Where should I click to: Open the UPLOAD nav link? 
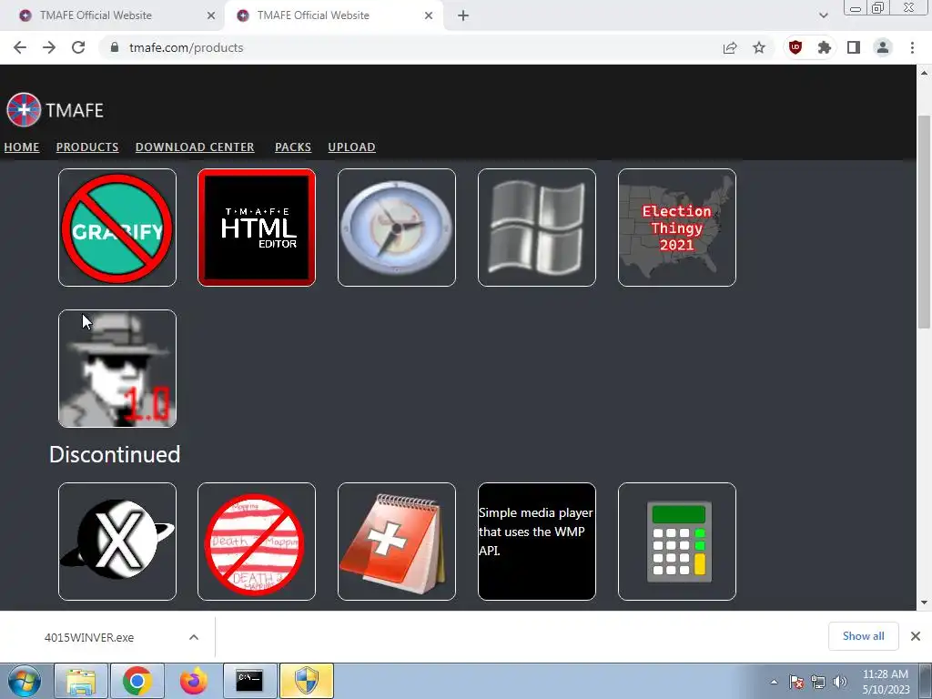[352, 147]
